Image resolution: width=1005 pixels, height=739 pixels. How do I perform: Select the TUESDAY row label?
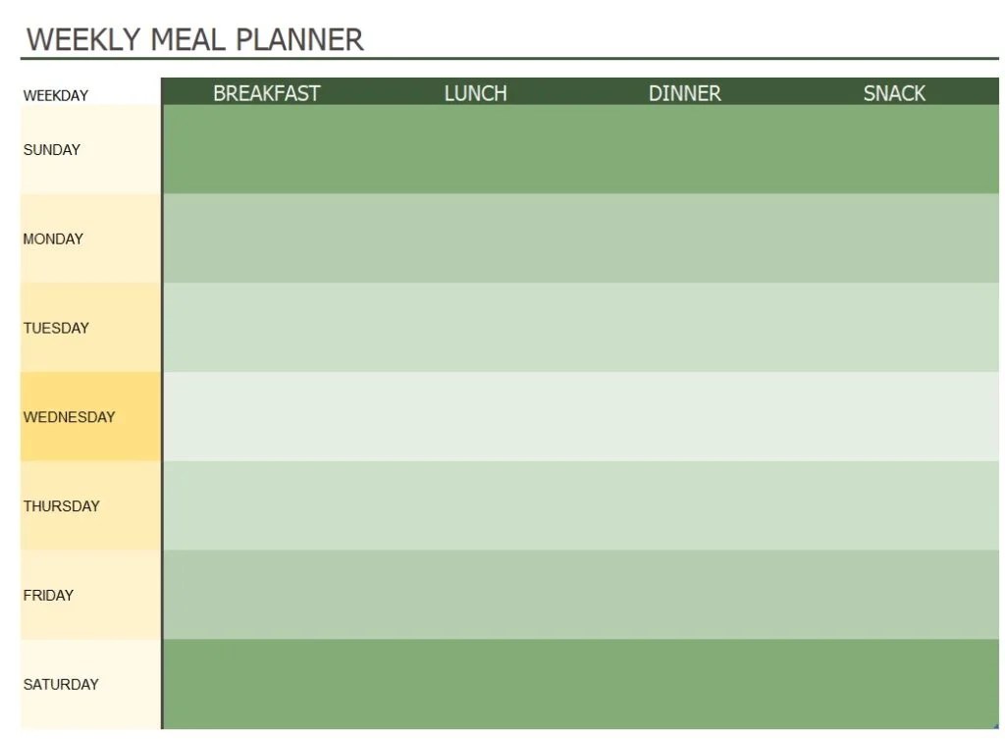[x=56, y=328]
